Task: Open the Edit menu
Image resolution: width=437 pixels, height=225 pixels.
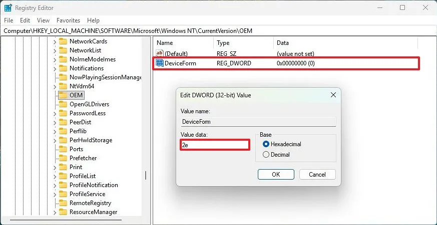Action: 25,20
